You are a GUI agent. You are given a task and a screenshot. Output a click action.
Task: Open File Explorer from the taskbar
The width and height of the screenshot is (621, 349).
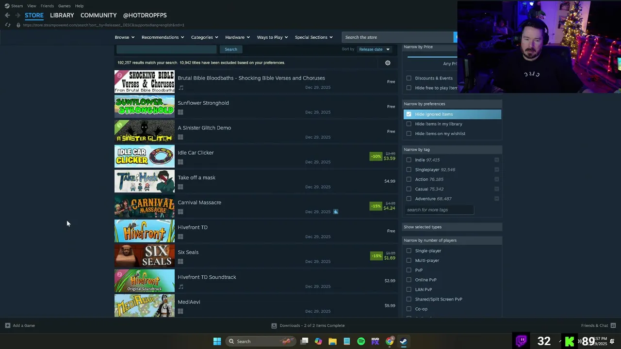(332, 341)
